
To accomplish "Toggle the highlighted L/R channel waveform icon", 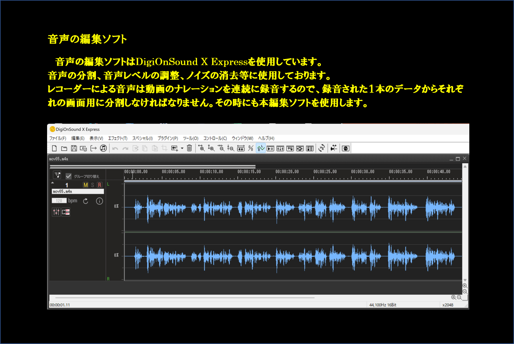I will [261, 148].
